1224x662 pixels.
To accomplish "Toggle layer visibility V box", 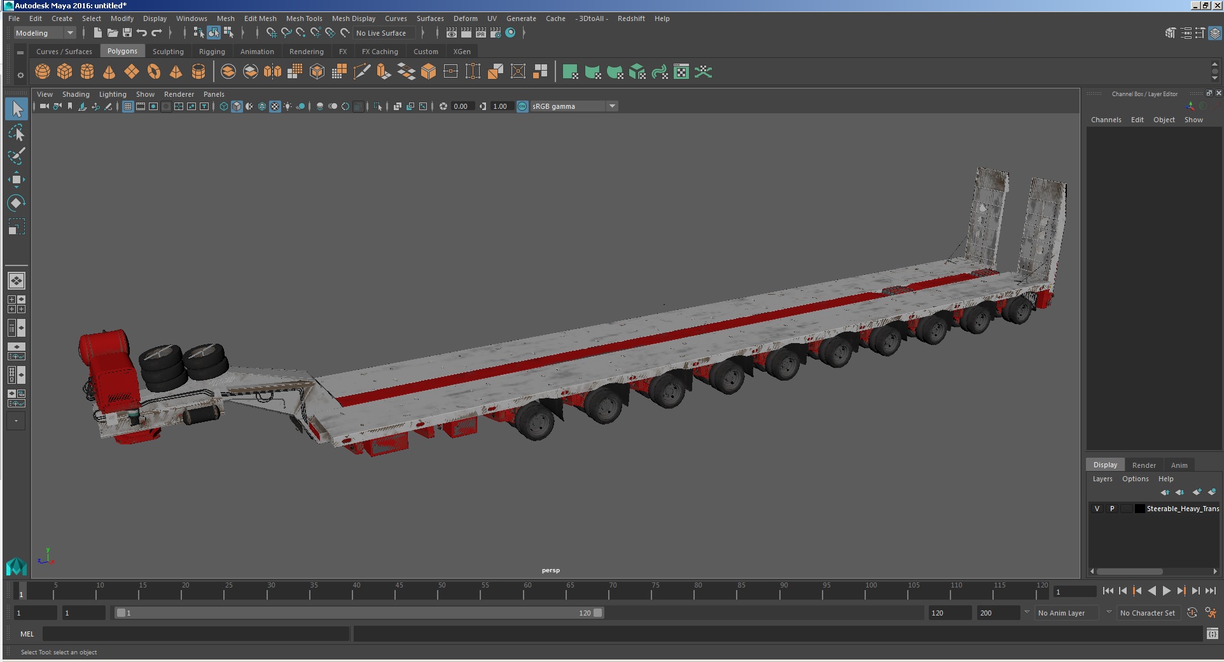I will 1097,509.
